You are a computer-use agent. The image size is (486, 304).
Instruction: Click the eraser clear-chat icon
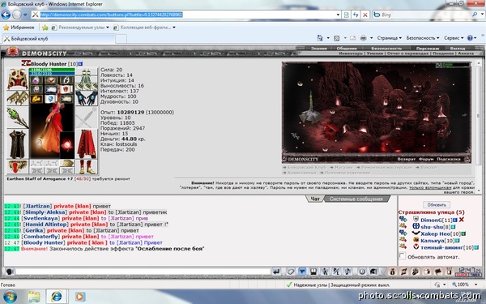pyautogui.click(x=291, y=272)
